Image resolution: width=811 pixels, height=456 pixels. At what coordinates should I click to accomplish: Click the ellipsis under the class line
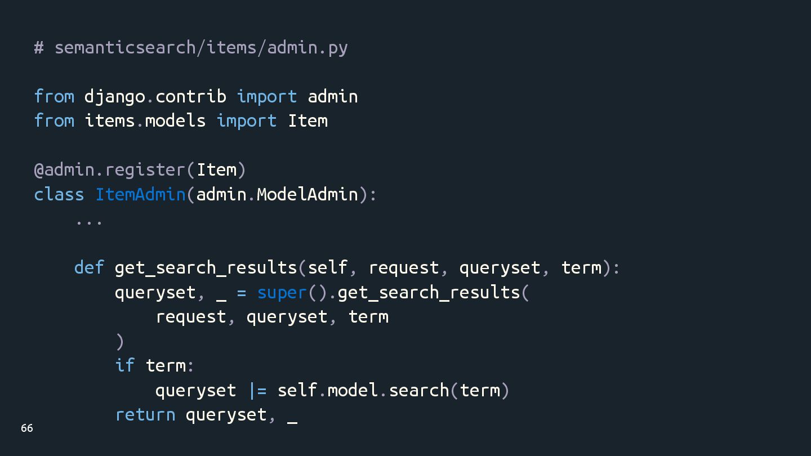click(89, 221)
